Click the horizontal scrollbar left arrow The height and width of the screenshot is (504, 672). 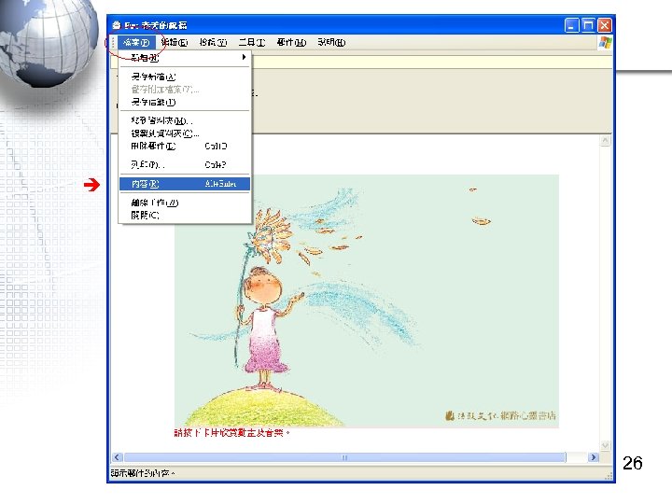click(x=118, y=457)
